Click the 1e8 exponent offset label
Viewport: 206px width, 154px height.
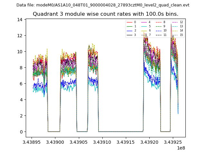coord(181,148)
